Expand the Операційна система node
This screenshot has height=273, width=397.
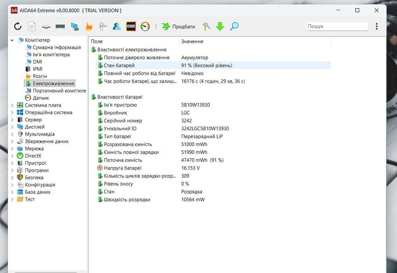pyautogui.click(x=12, y=112)
